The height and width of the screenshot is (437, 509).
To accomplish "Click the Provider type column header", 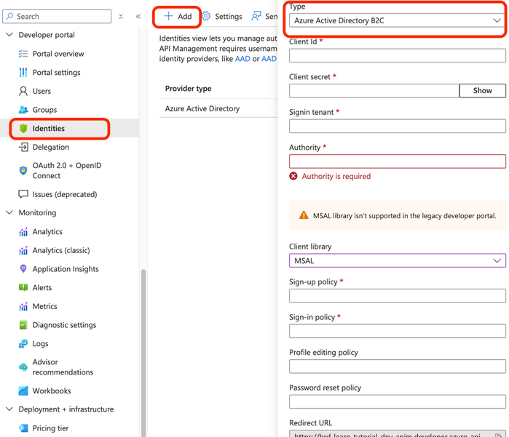I will [188, 89].
